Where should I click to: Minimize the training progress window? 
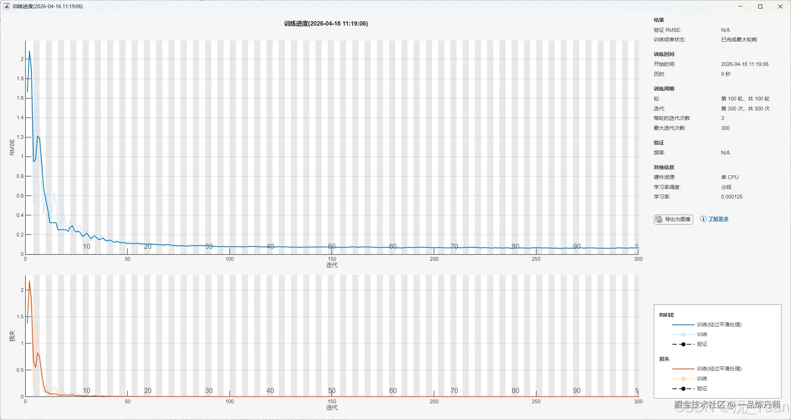[x=740, y=6]
